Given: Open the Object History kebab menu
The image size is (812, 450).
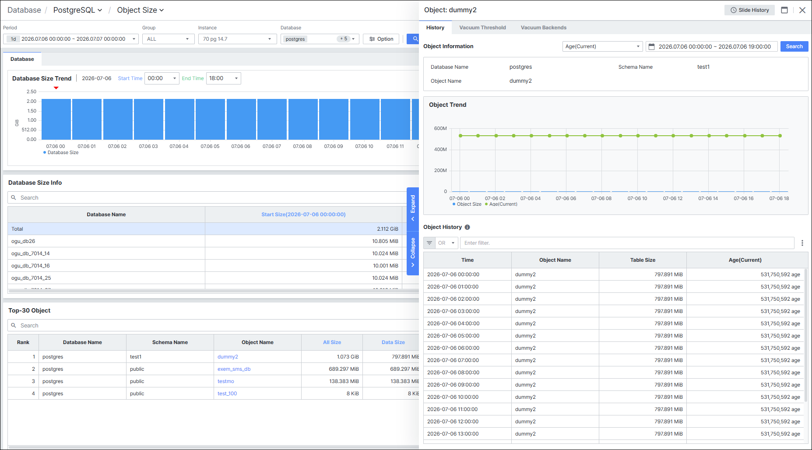Looking at the screenshot, I should click(x=802, y=243).
